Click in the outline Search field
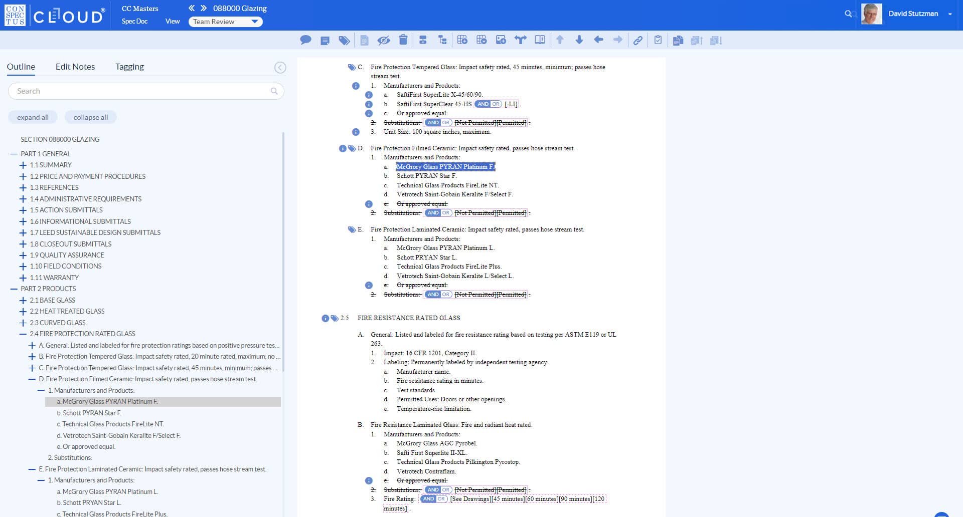Image resolution: width=963 pixels, height=517 pixels. tap(146, 91)
